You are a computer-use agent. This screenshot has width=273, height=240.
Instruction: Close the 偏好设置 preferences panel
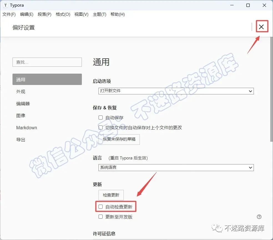pyautogui.click(x=261, y=27)
